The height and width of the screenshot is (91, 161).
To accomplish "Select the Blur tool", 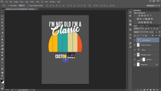I will 2,52.
